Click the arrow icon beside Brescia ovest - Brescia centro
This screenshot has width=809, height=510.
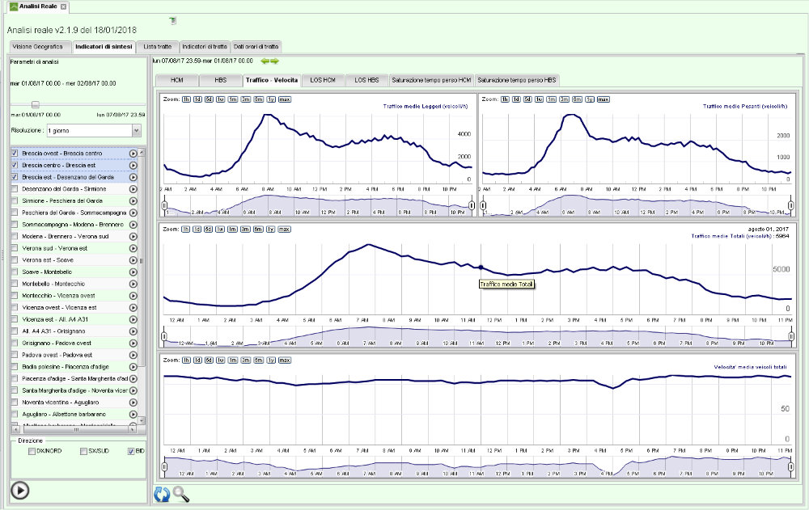click(x=133, y=153)
